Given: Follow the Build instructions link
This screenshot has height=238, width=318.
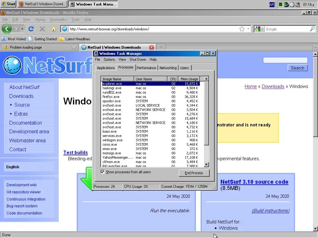Looking at the screenshot, I should click(270, 211).
